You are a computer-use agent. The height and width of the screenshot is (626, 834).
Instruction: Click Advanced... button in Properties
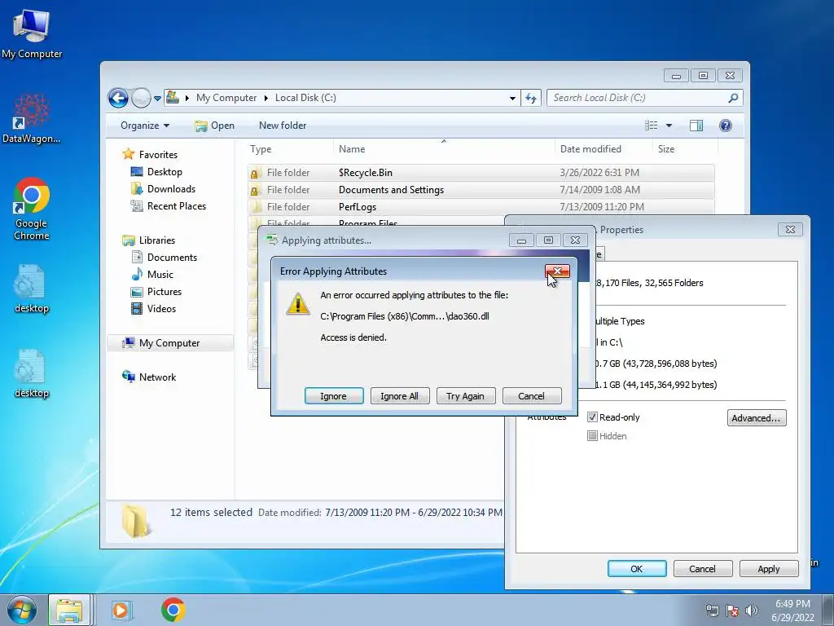click(x=757, y=418)
